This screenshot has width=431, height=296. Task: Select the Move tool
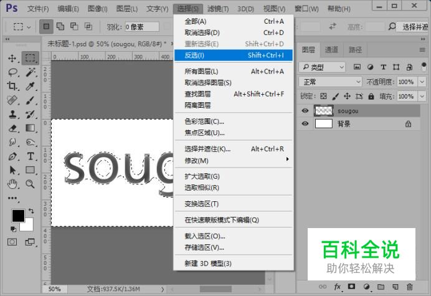pyautogui.click(x=12, y=58)
